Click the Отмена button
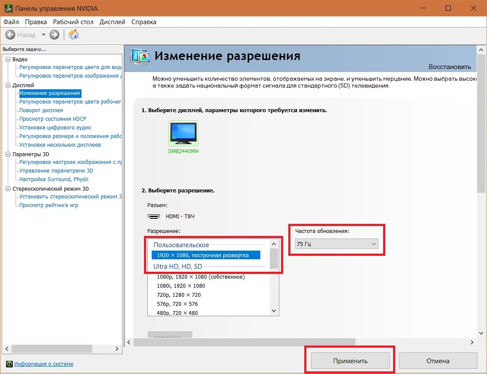 438,361
